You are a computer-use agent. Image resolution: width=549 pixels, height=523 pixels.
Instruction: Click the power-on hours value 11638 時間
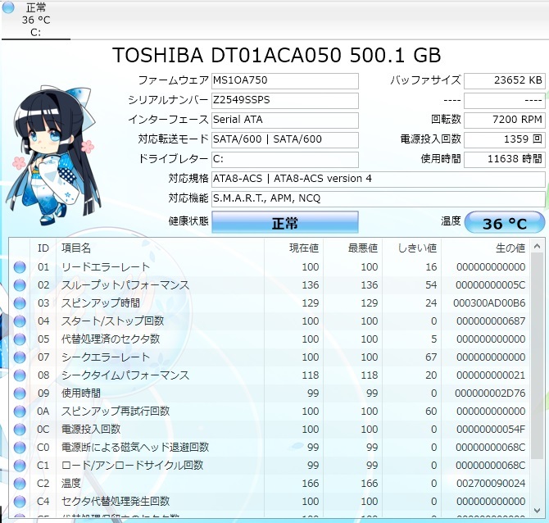coord(505,159)
